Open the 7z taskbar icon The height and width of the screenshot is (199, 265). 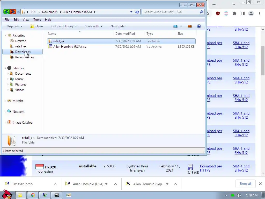(57, 195)
